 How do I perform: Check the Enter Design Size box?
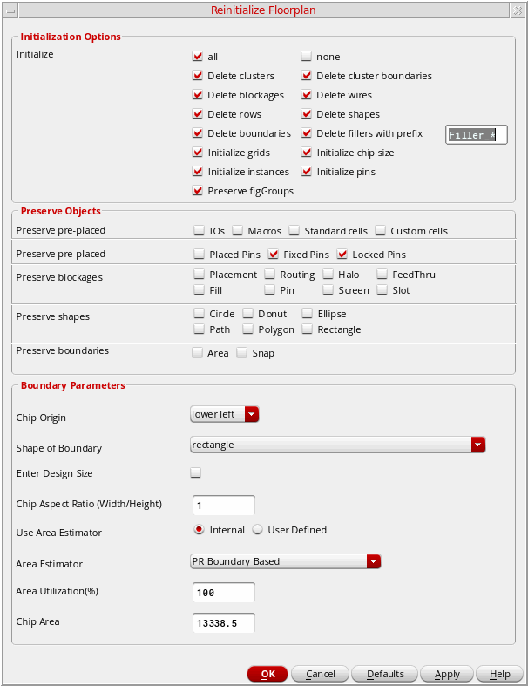(x=196, y=473)
